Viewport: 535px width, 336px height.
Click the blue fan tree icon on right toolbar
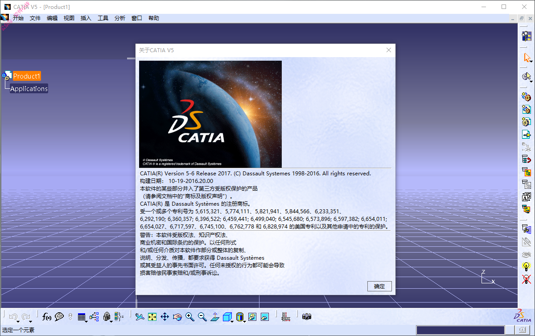527,229
